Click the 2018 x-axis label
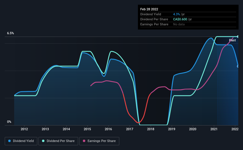The height and width of the screenshot is (150, 243). pyautogui.click(x=151, y=129)
